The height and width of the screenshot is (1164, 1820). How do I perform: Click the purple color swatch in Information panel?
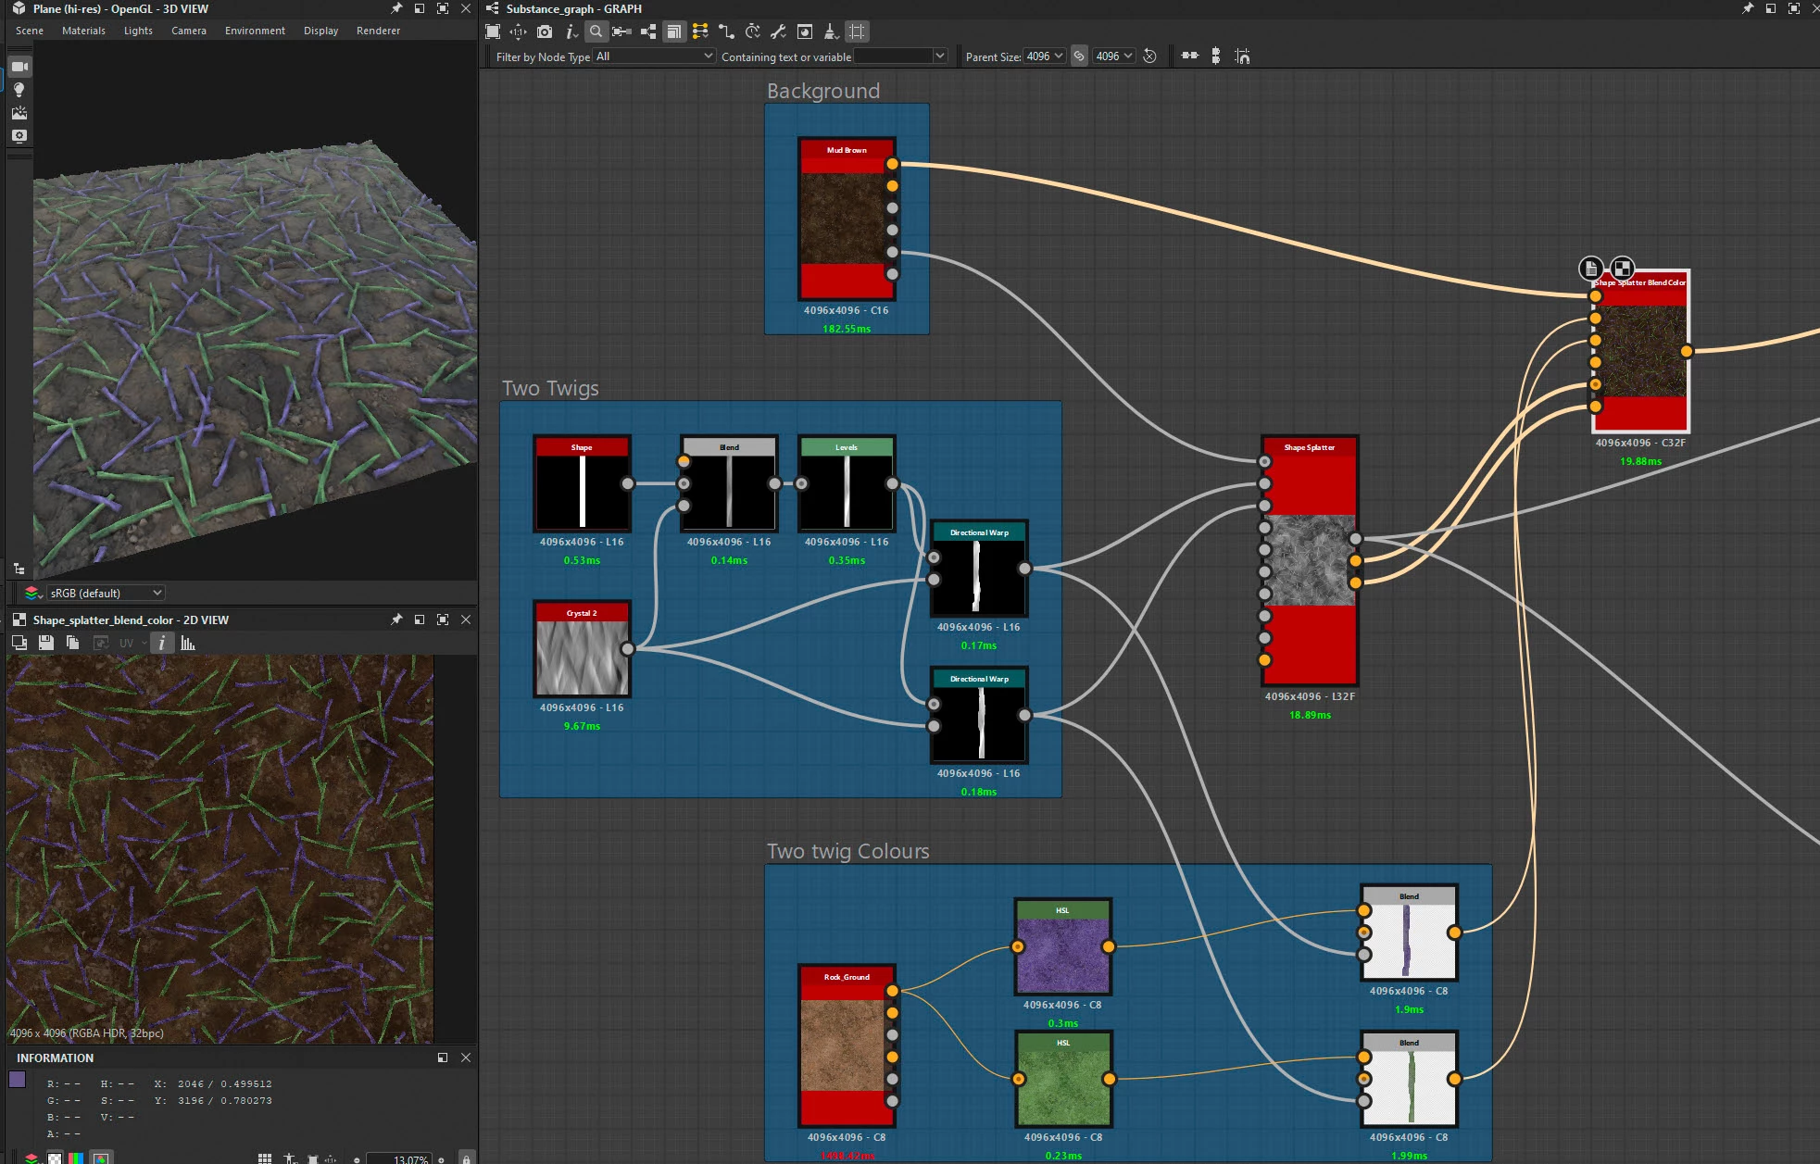[17, 1079]
